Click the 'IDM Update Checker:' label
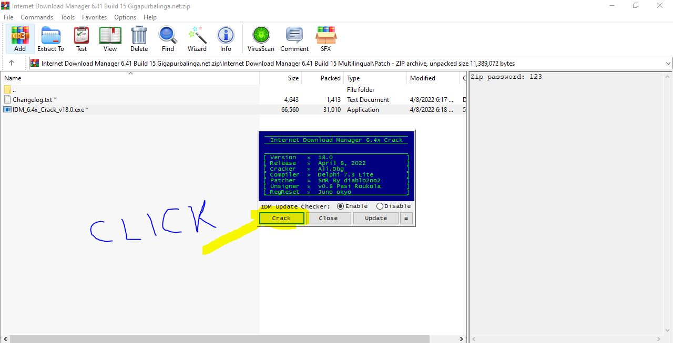The height and width of the screenshot is (343, 673). [x=295, y=206]
